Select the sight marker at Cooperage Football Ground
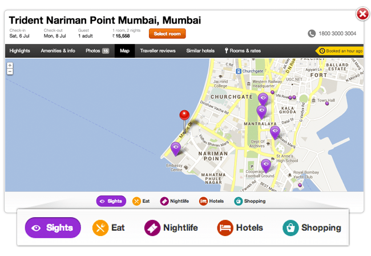This screenshot has height=256, width=371. point(266,165)
